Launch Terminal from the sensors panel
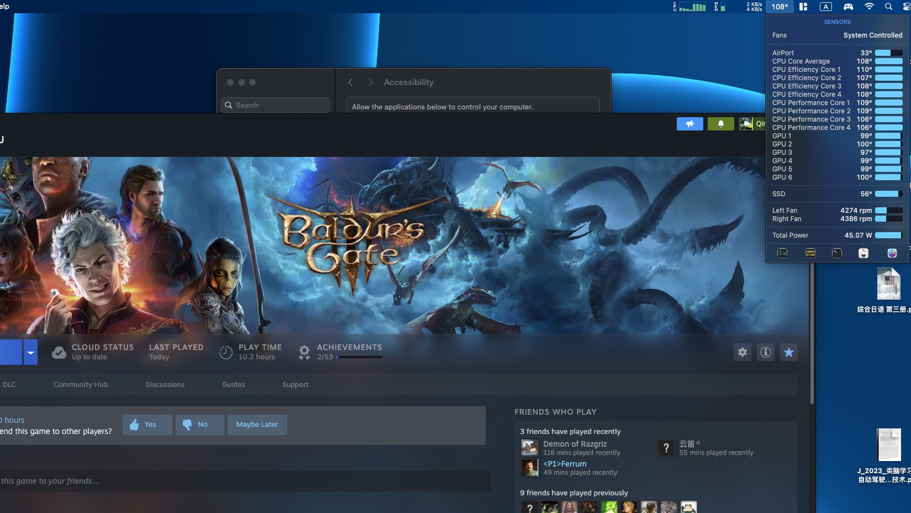The width and height of the screenshot is (911, 513). click(x=837, y=253)
